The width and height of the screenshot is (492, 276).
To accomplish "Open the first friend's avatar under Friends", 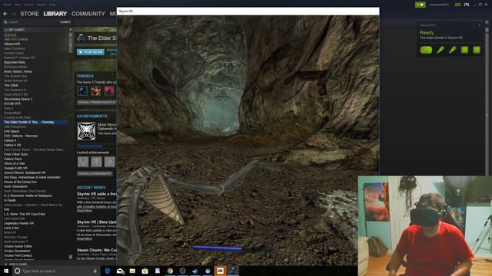I will click(x=82, y=91).
